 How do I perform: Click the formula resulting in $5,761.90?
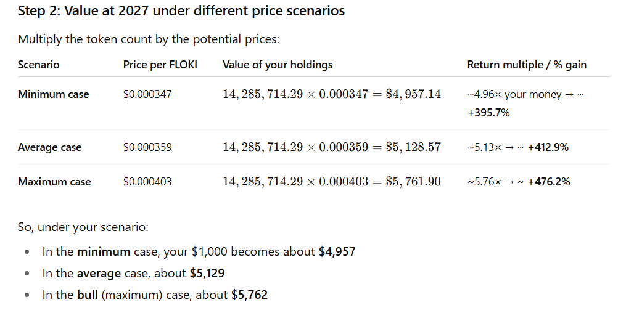point(331,182)
